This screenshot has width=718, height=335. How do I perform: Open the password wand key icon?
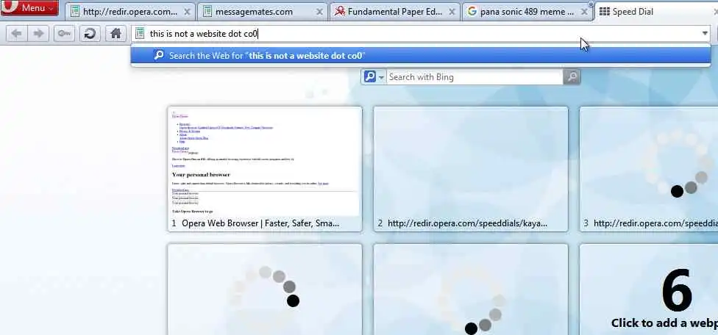click(x=64, y=33)
